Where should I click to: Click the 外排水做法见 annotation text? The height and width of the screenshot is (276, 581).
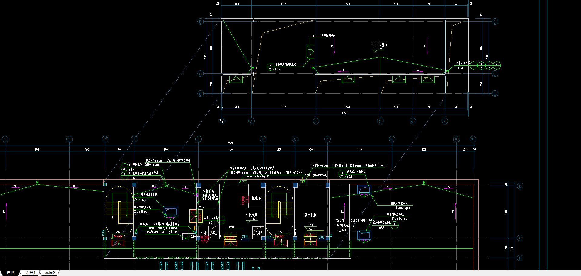tap(463, 63)
